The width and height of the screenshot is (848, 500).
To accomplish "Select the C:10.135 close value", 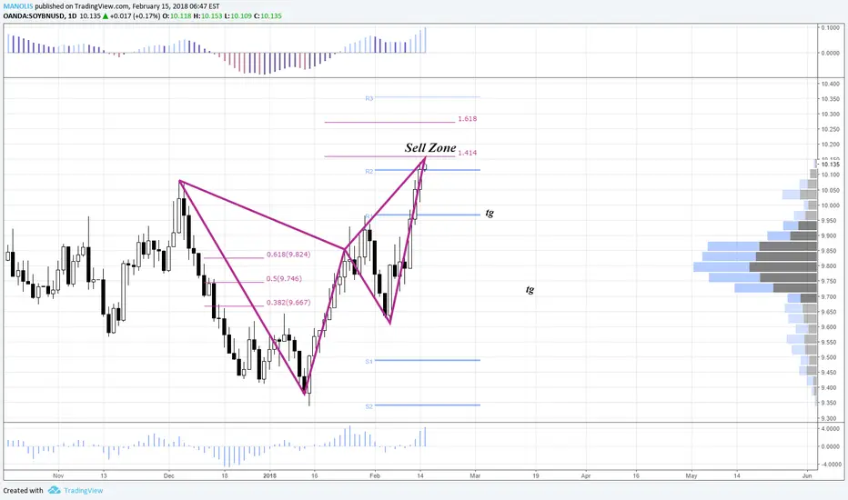I will click(x=268, y=16).
